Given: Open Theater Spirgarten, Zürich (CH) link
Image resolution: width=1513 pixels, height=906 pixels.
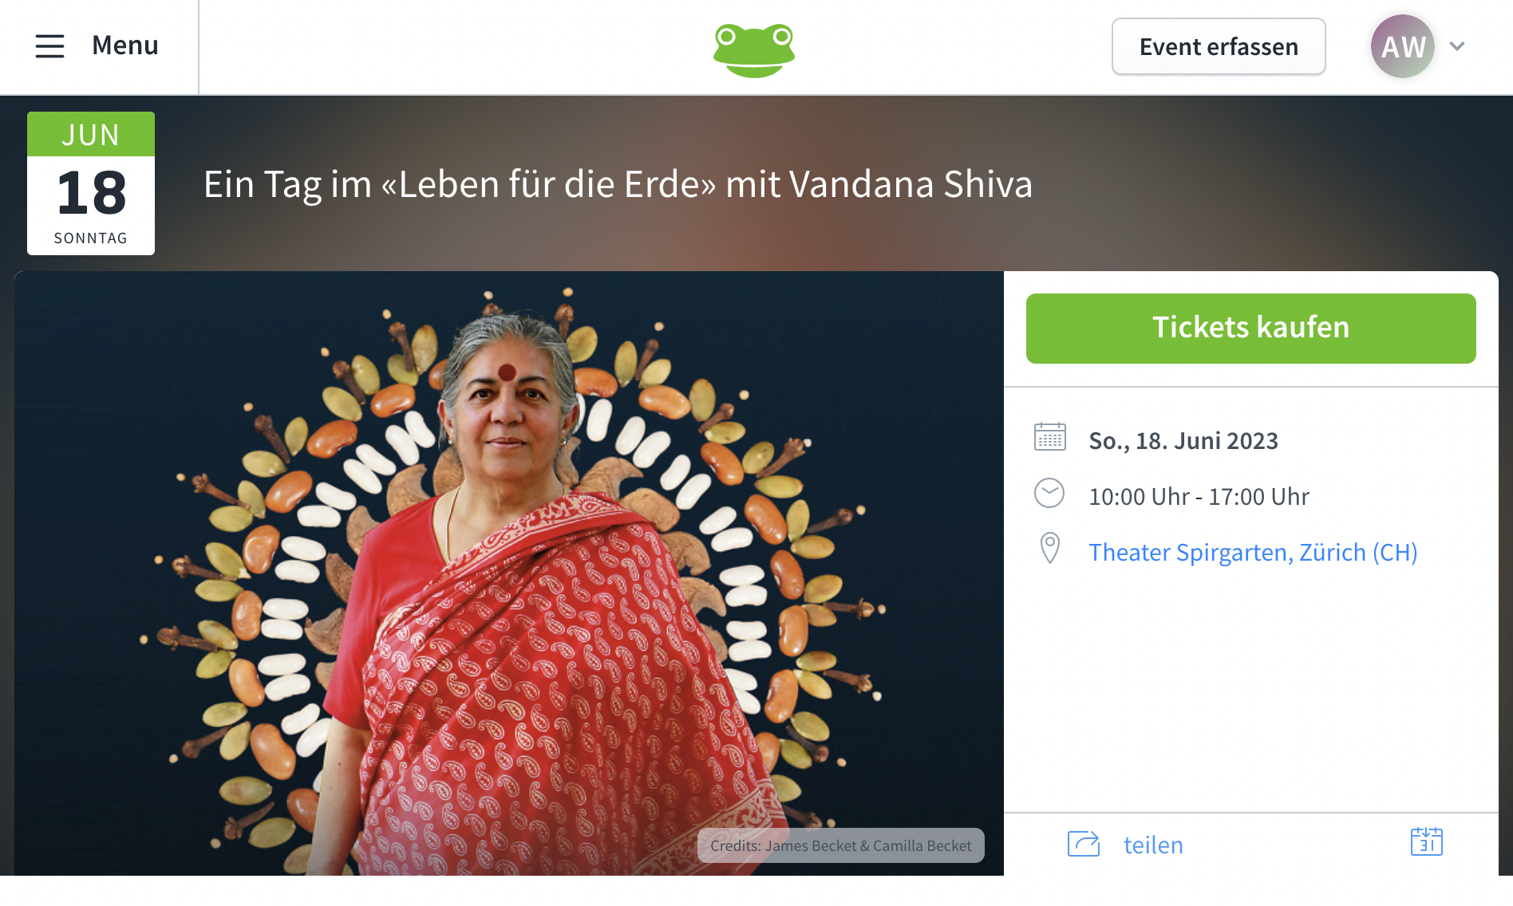Looking at the screenshot, I should point(1253,552).
